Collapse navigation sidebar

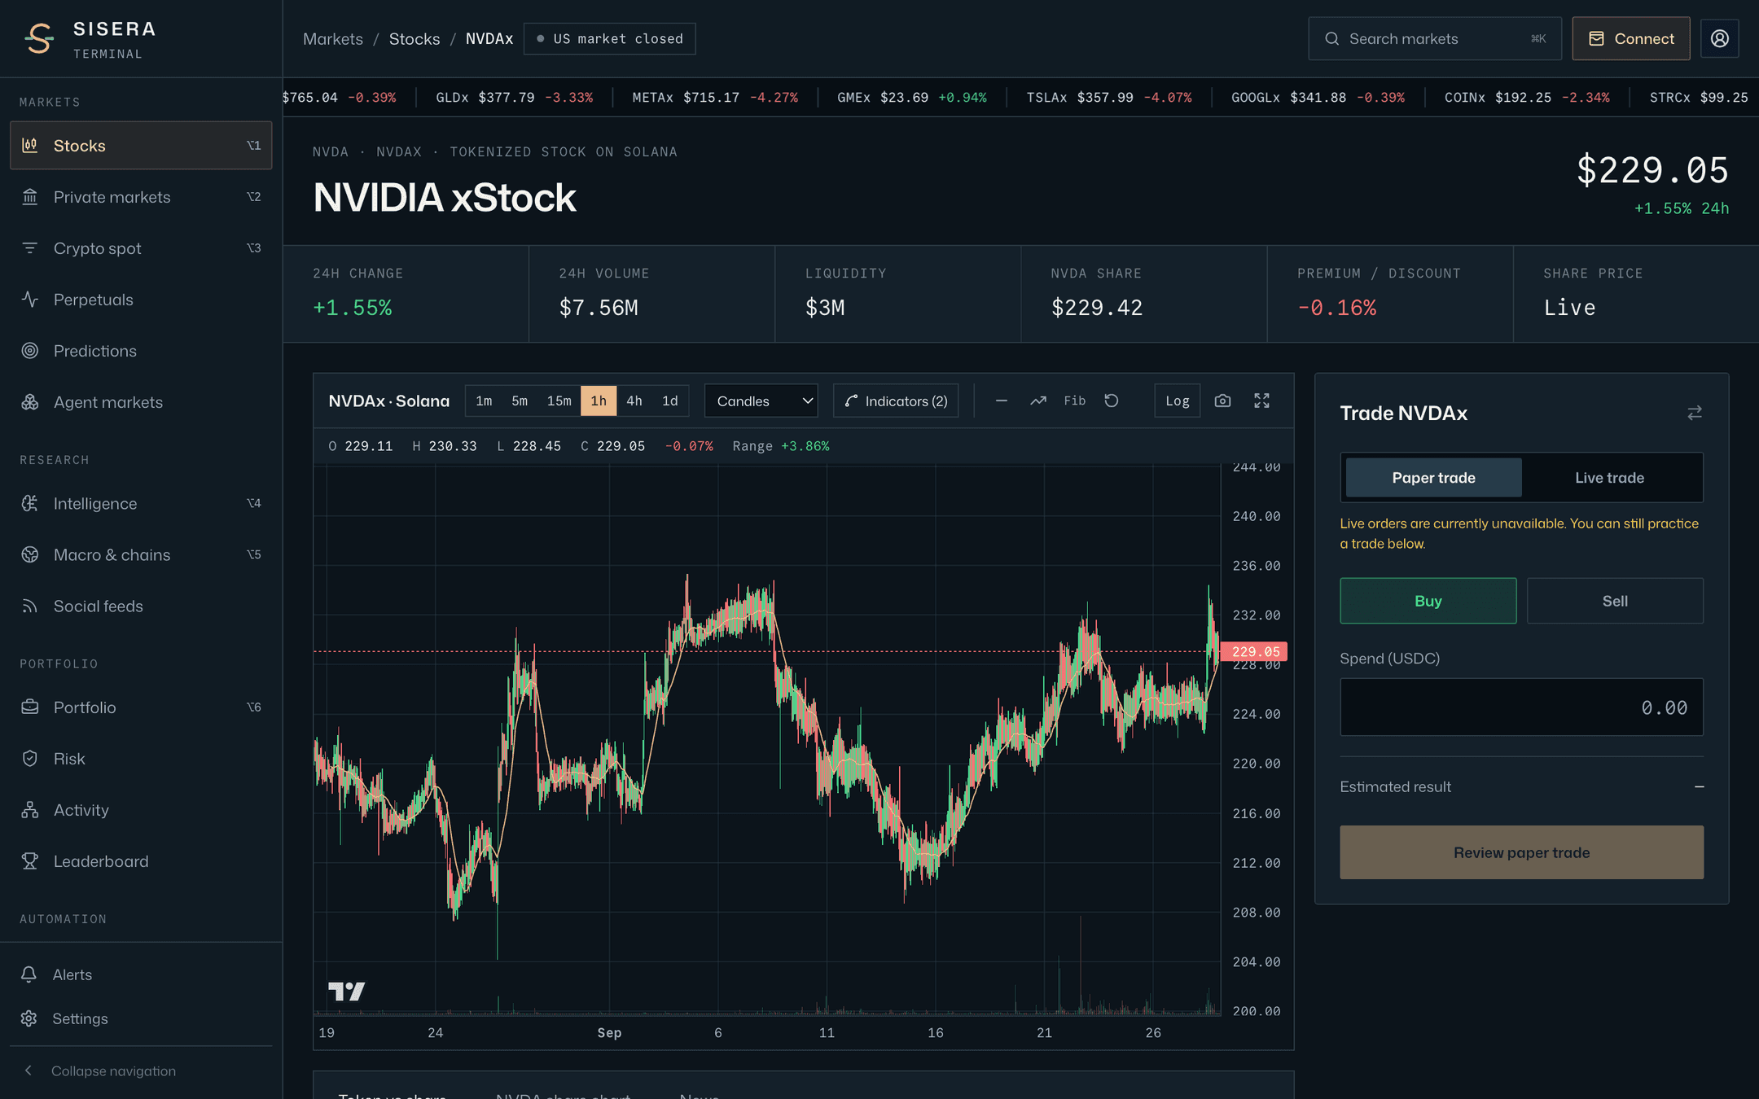(141, 1071)
